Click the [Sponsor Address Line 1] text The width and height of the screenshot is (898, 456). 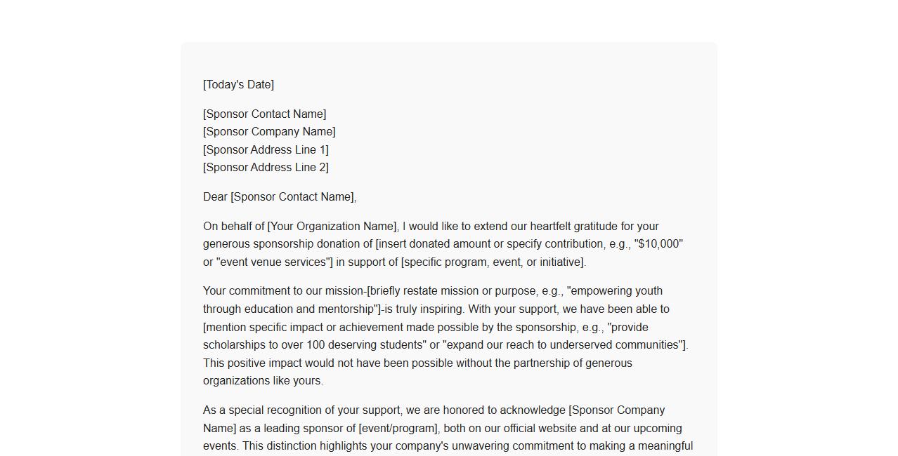266,150
